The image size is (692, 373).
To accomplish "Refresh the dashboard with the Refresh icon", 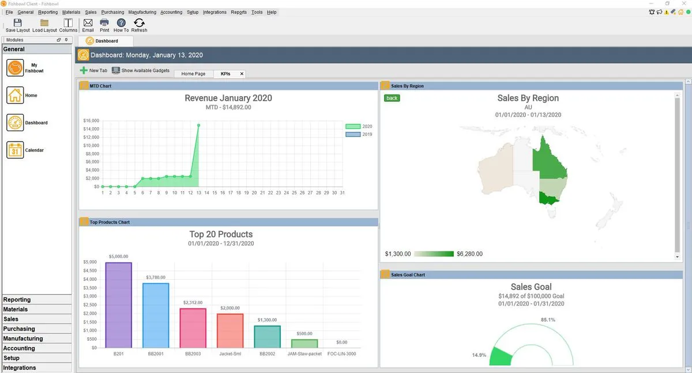I will click(139, 24).
